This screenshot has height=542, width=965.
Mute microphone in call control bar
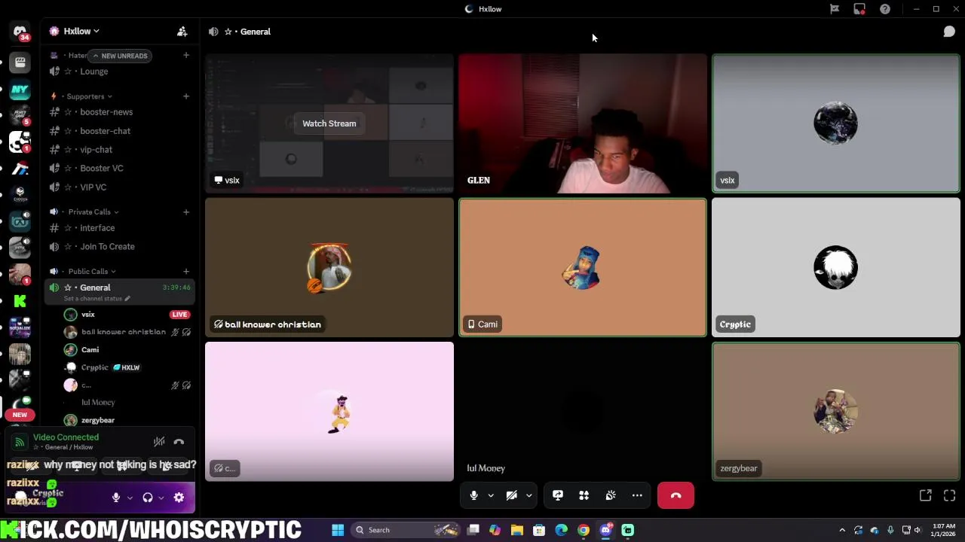(473, 495)
